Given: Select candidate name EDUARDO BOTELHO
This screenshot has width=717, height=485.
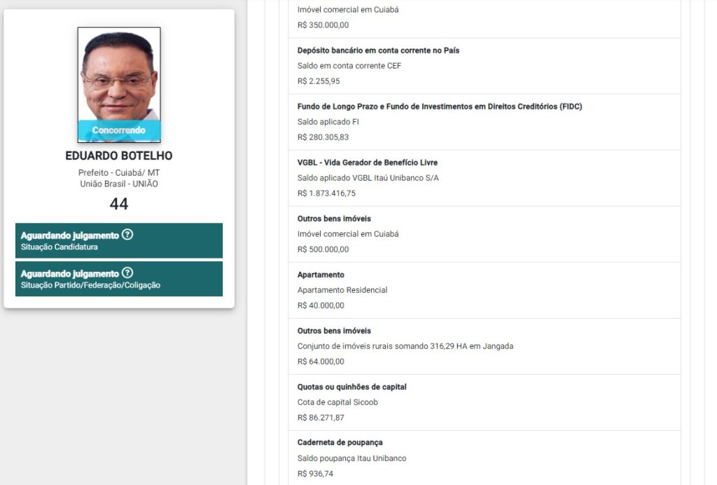Looking at the screenshot, I should 119,156.
